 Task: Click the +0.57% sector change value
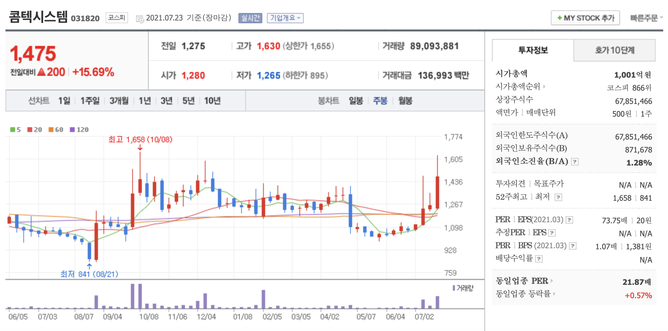pyautogui.click(x=638, y=295)
